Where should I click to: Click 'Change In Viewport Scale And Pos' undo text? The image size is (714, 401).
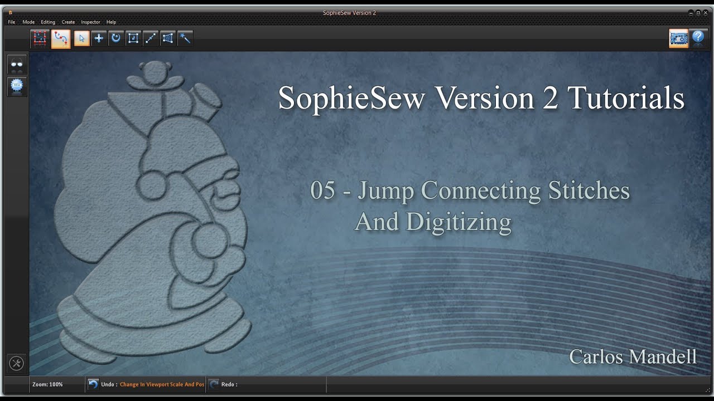click(162, 384)
